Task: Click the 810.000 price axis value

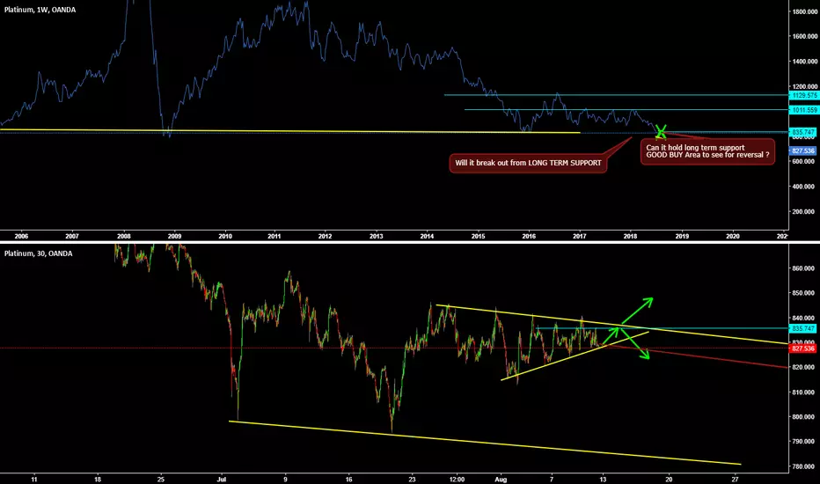Action: (804, 392)
